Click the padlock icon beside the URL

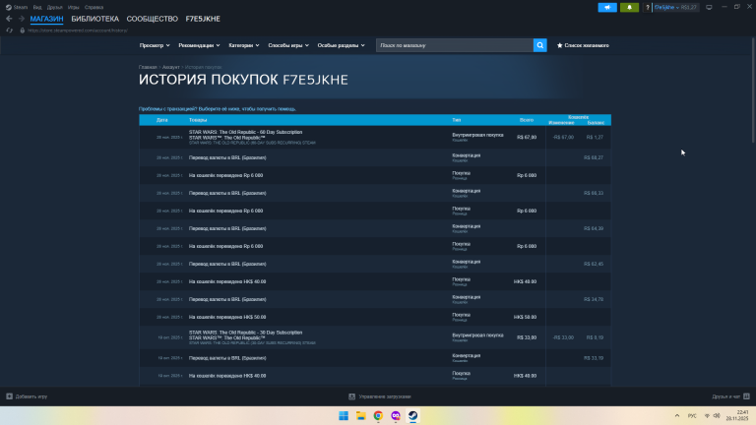pos(23,30)
